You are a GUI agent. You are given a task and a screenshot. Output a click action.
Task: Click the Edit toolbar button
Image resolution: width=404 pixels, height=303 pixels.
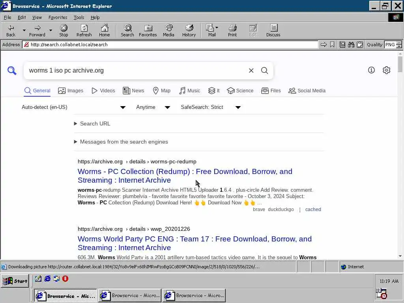click(x=253, y=31)
